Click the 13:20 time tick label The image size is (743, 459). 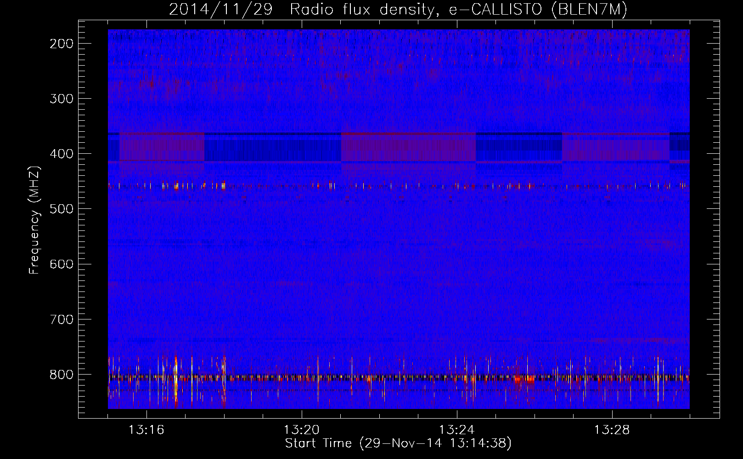(301, 430)
